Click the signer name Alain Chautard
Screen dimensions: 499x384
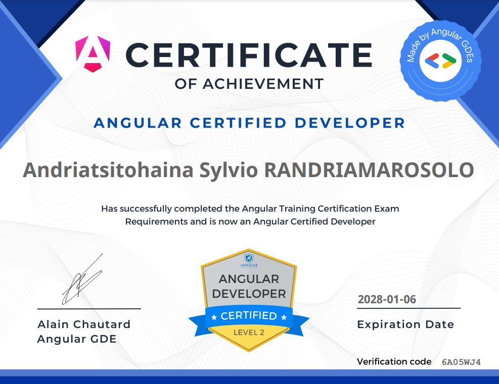(x=84, y=324)
